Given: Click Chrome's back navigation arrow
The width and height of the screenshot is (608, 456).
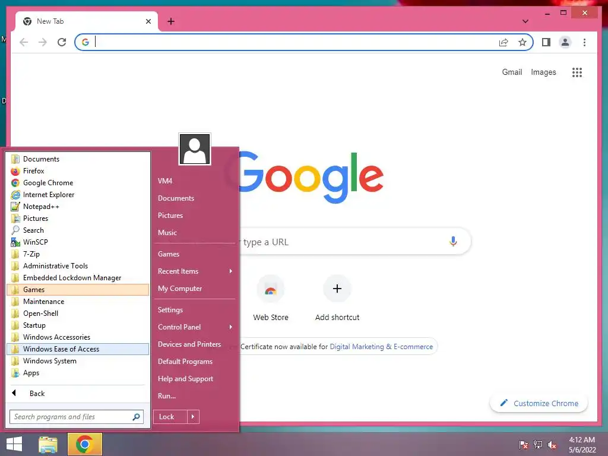Looking at the screenshot, I should 24,42.
